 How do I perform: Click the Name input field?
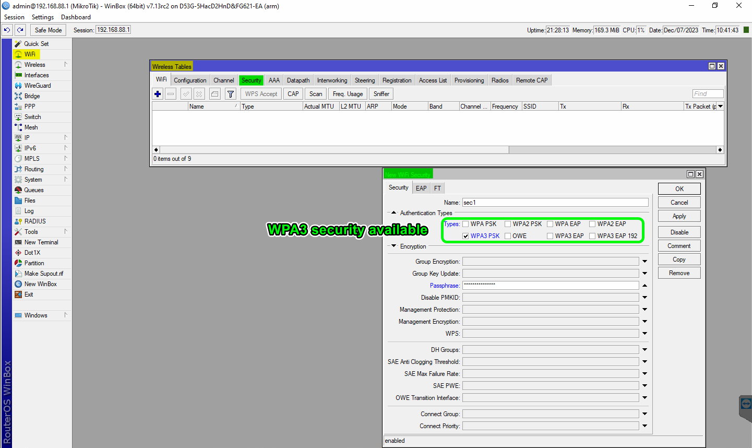coord(555,203)
